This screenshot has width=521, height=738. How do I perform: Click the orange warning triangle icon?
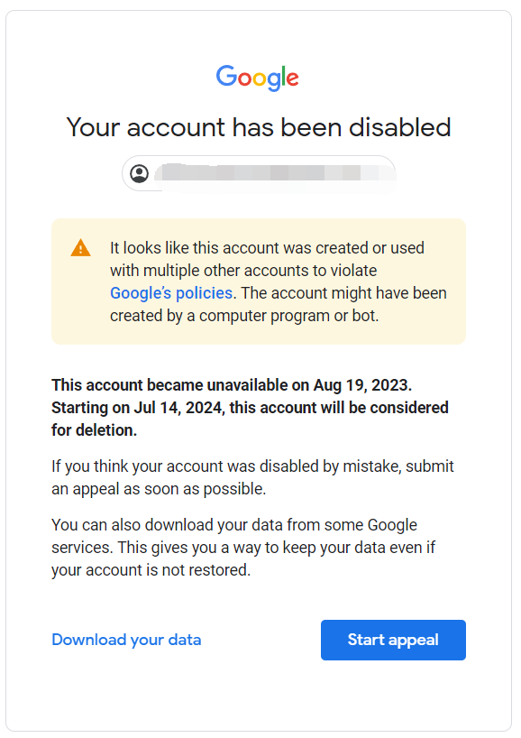click(80, 248)
